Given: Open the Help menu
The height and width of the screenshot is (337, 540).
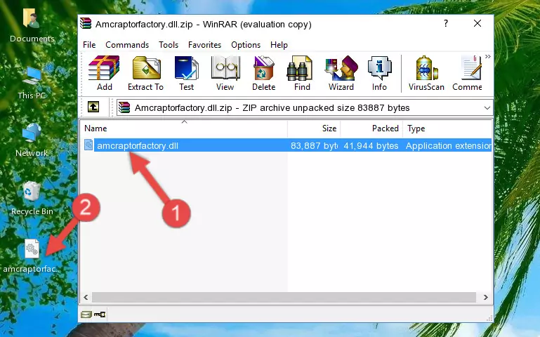Looking at the screenshot, I should tap(279, 45).
